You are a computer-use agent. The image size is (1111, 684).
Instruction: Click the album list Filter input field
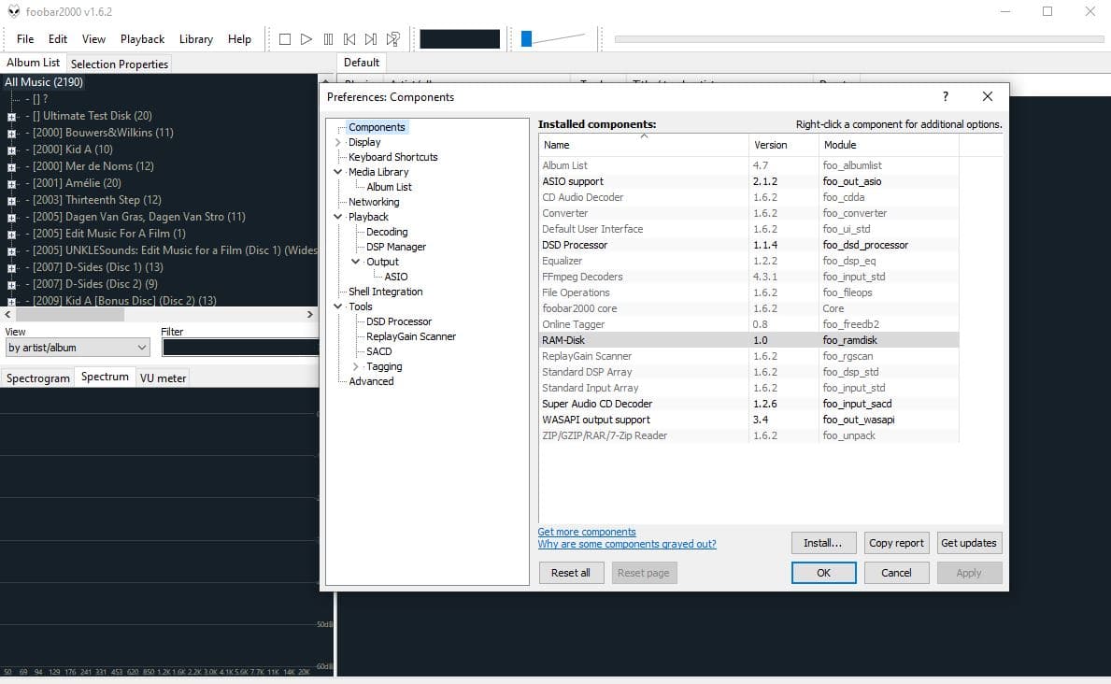point(240,348)
